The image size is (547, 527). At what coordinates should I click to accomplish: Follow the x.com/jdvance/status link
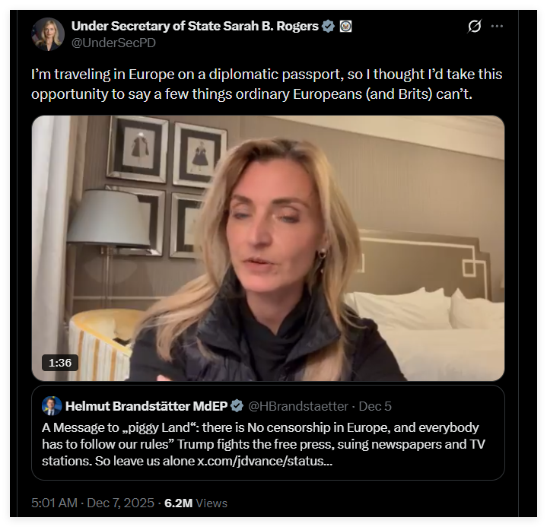tap(264, 462)
